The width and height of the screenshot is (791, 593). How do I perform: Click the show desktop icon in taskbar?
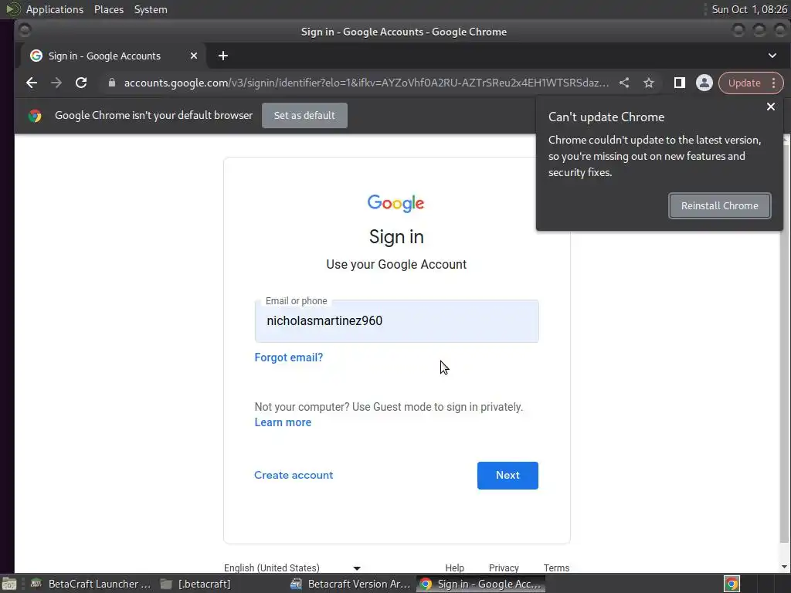click(9, 584)
